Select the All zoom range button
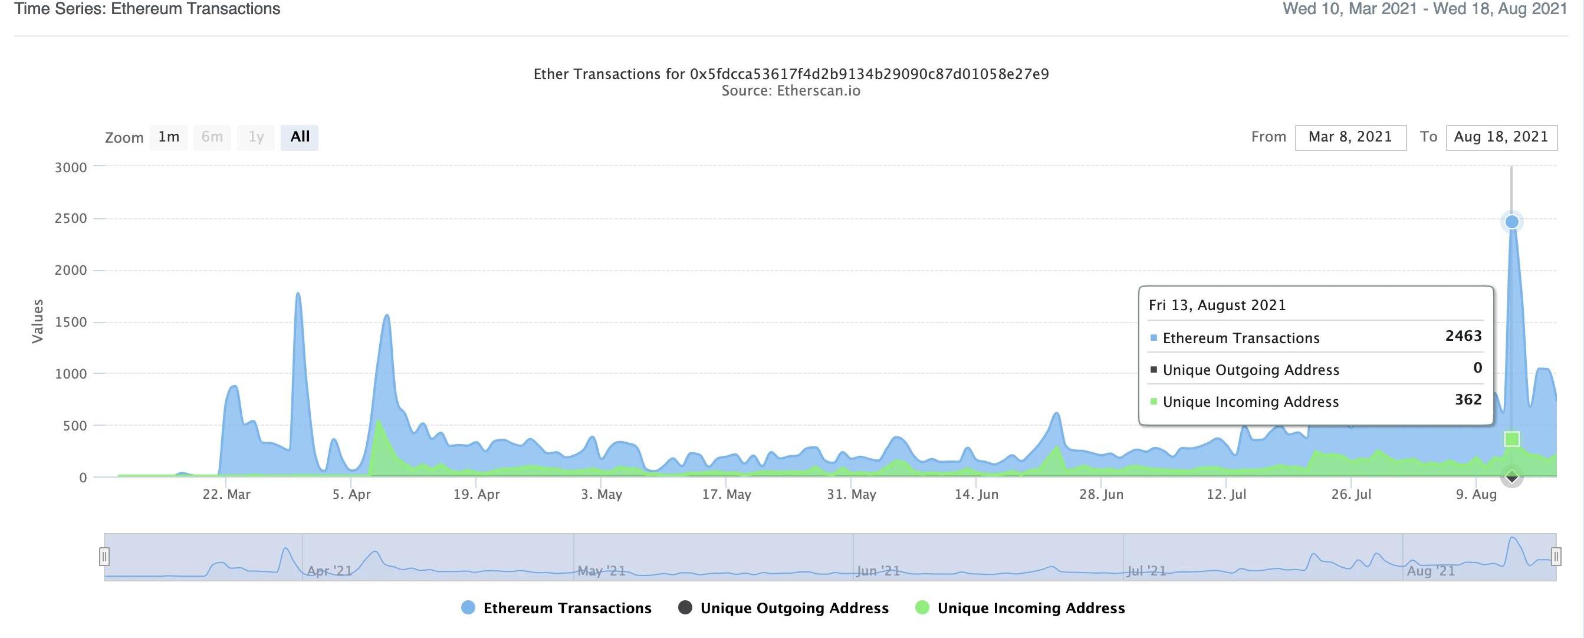The image size is (1584, 638). tap(300, 137)
